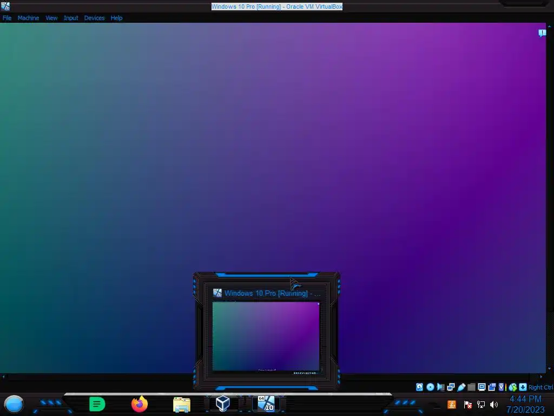Open the network tray icon
Viewport: 554px width, 416px height.
pos(481,404)
